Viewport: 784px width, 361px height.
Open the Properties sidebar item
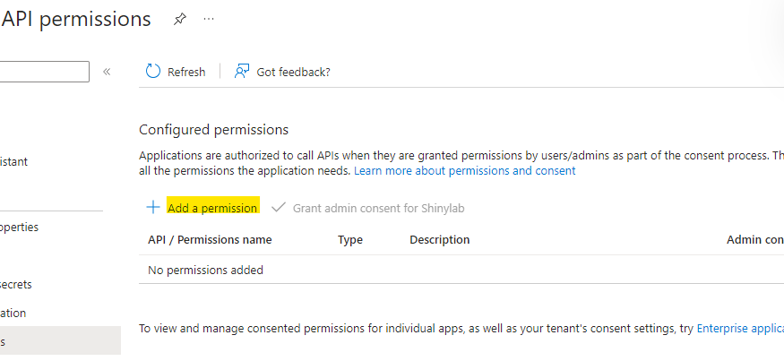click(20, 228)
